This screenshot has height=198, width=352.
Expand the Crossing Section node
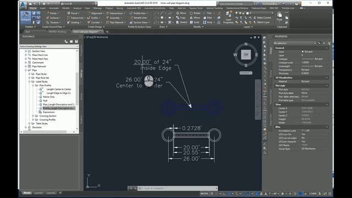(33, 116)
